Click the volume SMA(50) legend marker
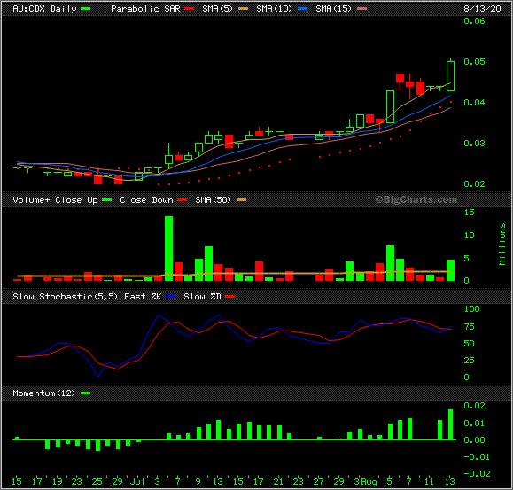513x490 pixels. (242, 200)
